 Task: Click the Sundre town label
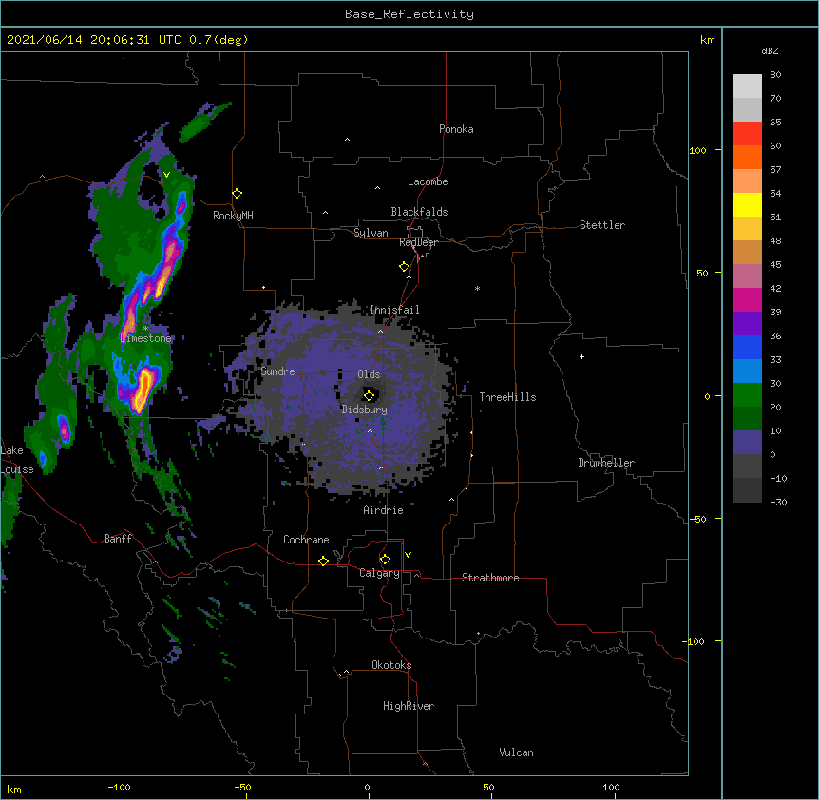(277, 371)
